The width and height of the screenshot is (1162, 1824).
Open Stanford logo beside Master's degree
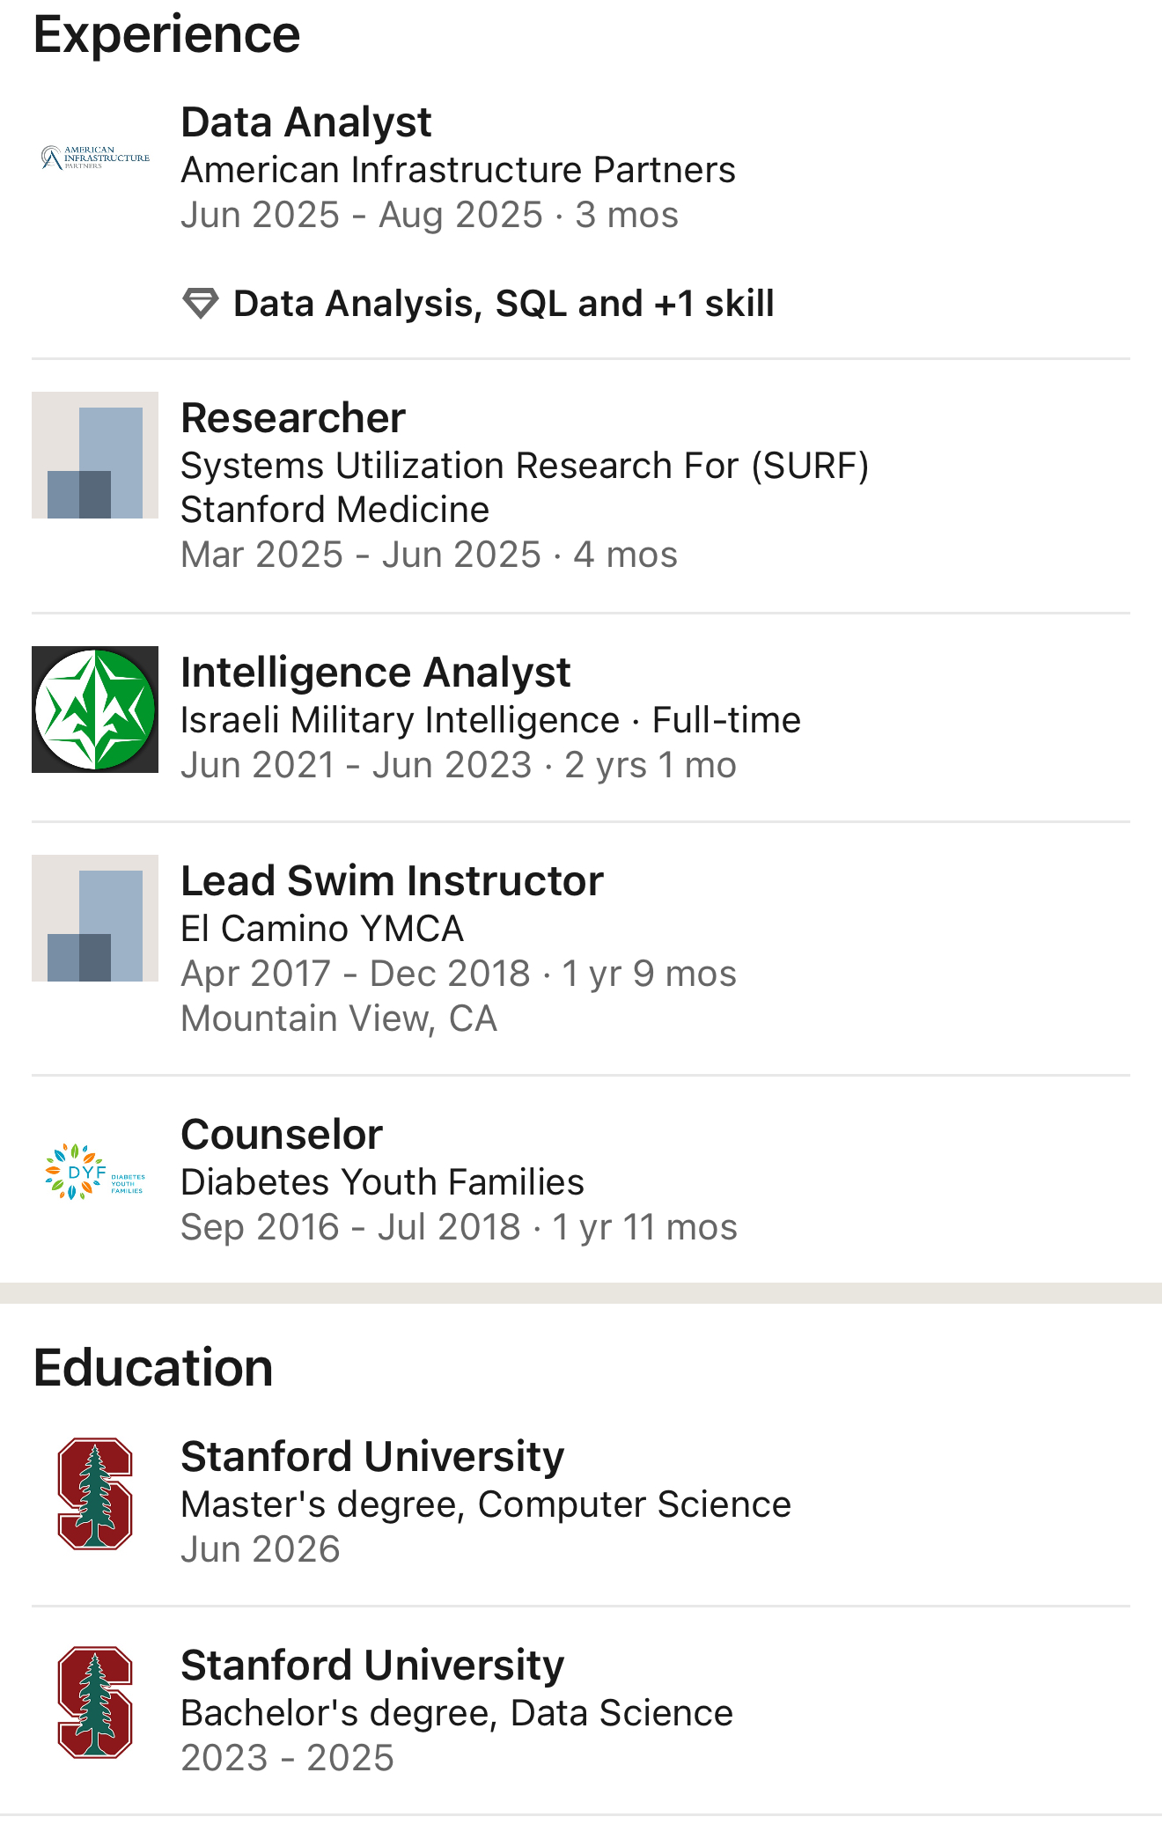tap(95, 1494)
